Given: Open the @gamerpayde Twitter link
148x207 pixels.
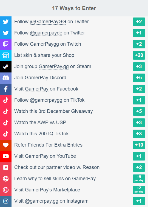Looking at the screenshot, I should 46,33.
